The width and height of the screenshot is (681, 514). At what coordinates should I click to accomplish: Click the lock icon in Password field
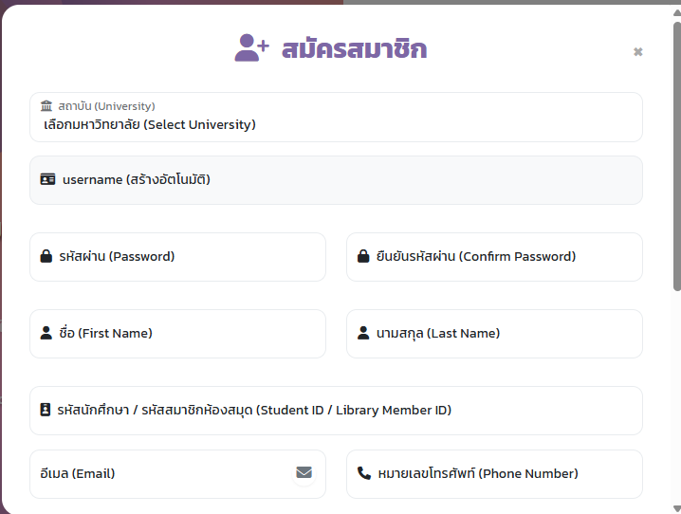[x=46, y=256]
